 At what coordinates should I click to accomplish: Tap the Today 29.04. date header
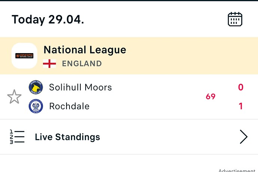(x=48, y=19)
